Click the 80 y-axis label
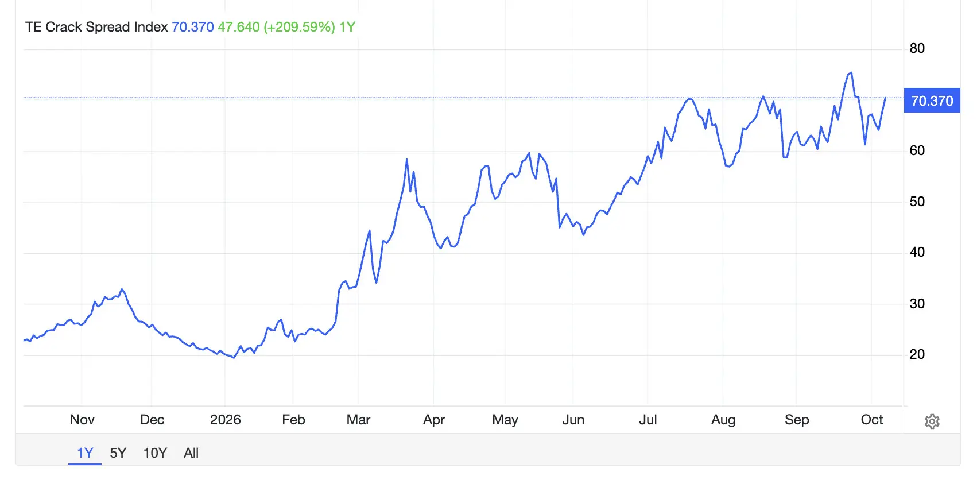The image size is (977, 495). pos(917,48)
